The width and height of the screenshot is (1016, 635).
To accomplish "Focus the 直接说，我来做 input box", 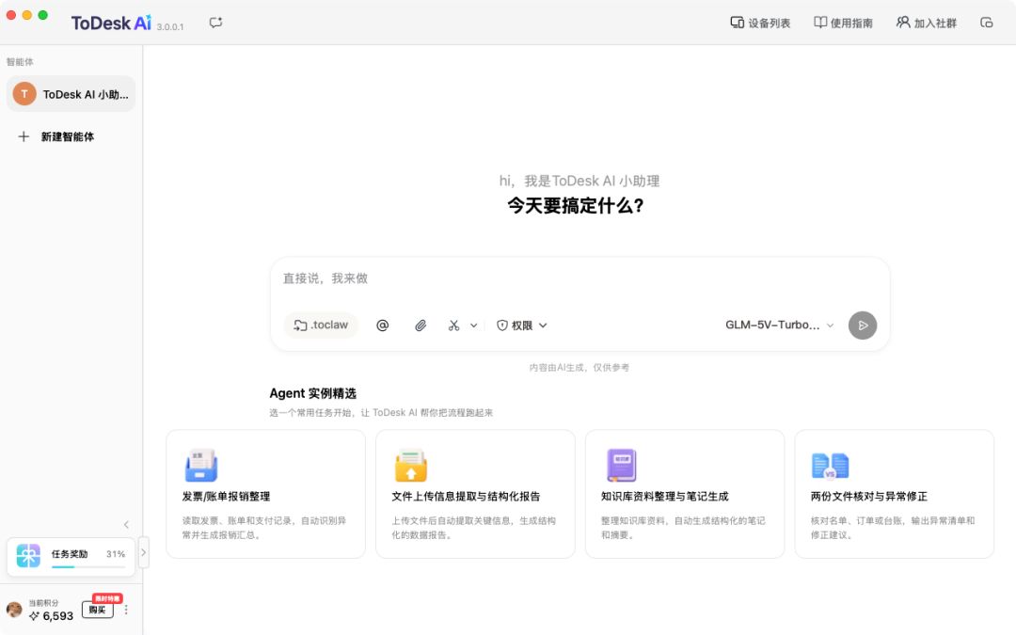I will [579, 278].
